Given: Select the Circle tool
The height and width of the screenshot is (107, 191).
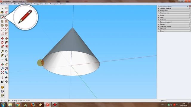Looking at the screenshot, I should pos(2,25).
